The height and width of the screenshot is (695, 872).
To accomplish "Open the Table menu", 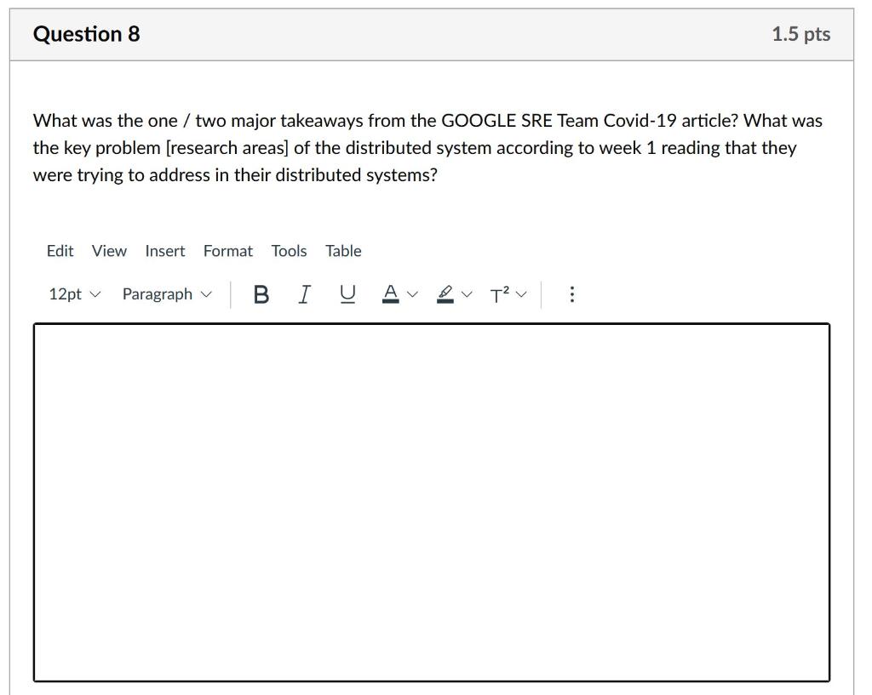I will tap(343, 251).
